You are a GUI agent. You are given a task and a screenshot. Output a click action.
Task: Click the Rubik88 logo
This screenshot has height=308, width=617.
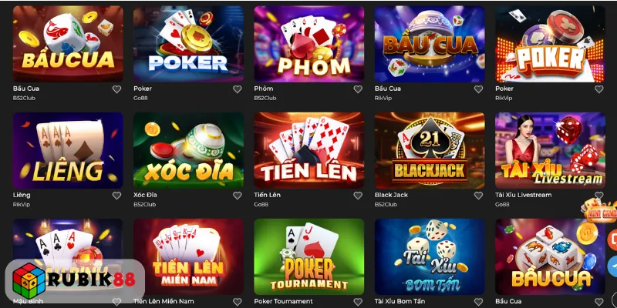[75, 280]
